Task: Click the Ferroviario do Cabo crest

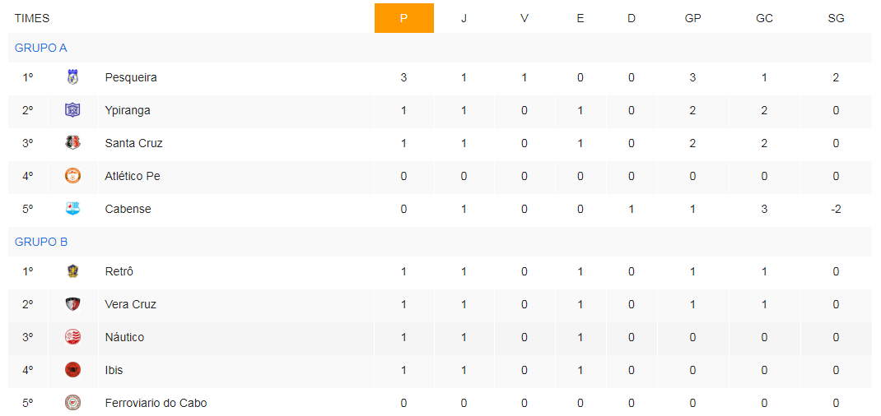Action: pyautogui.click(x=73, y=403)
